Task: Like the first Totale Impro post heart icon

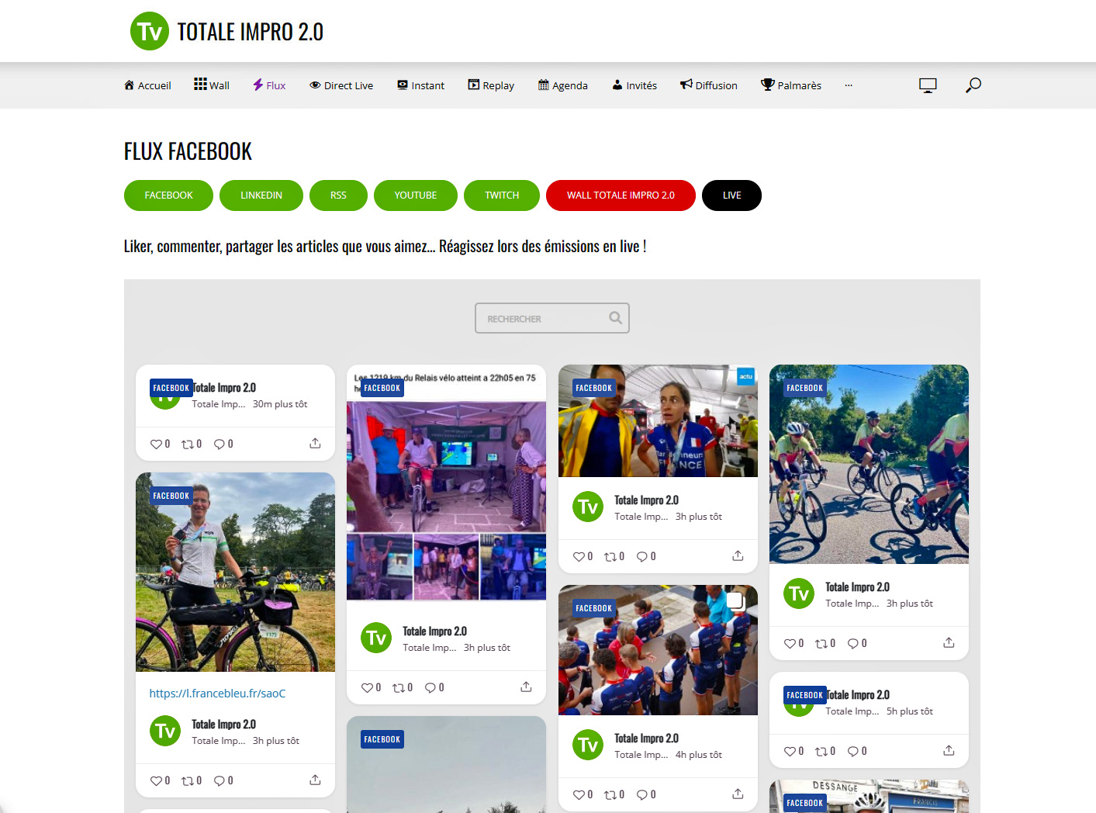Action: pyautogui.click(x=155, y=443)
